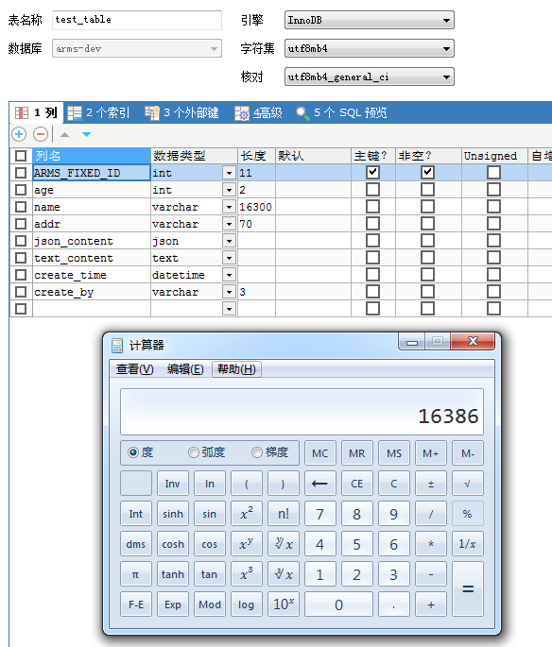Image resolution: width=552 pixels, height=647 pixels.
Task: Click the MC memory clear button
Action: coord(320,453)
